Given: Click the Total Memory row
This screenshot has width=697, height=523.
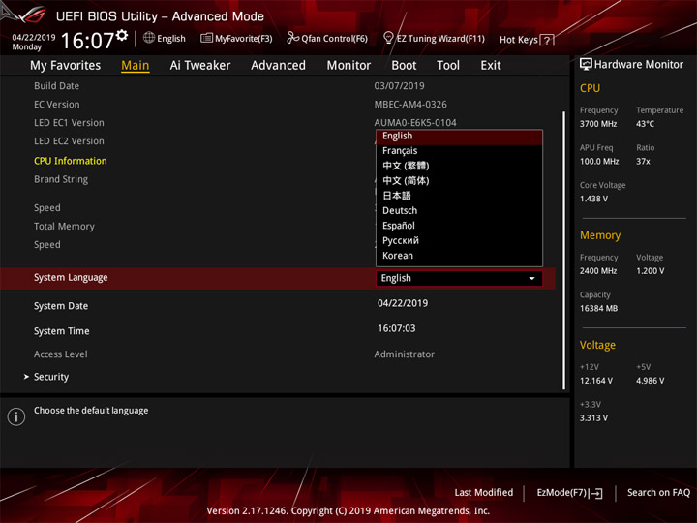Looking at the screenshot, I should click(64, 227).
